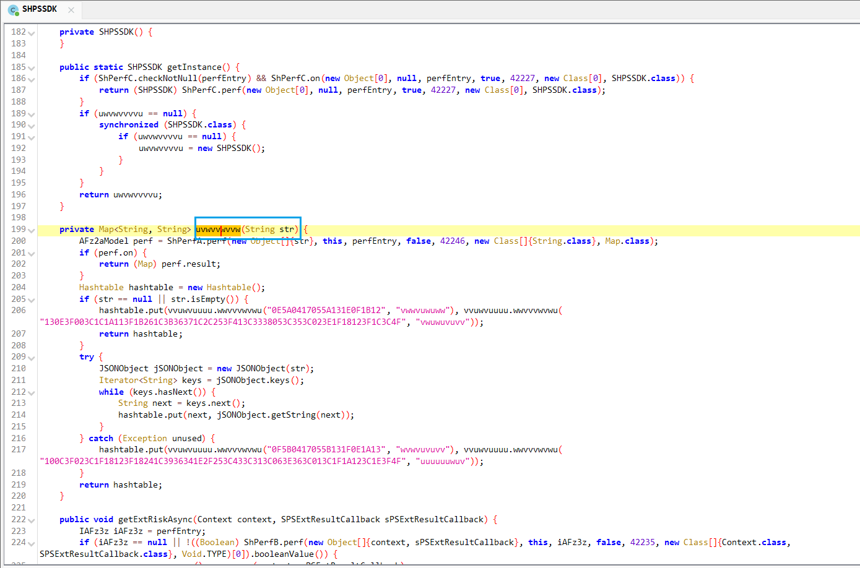Fold the getInstance method at line 185
This screenshot has height=568, width=860.
[x=32, y=68]
